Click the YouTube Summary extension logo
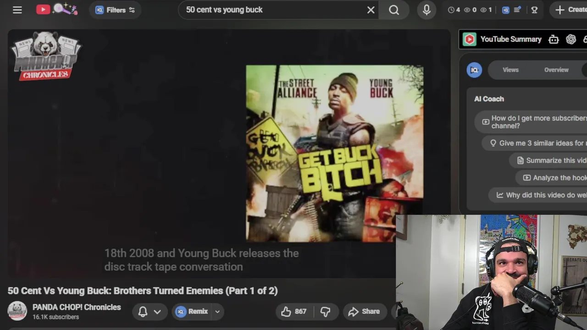The height and width of the screenshot is (330, 587). click(469, 39)
